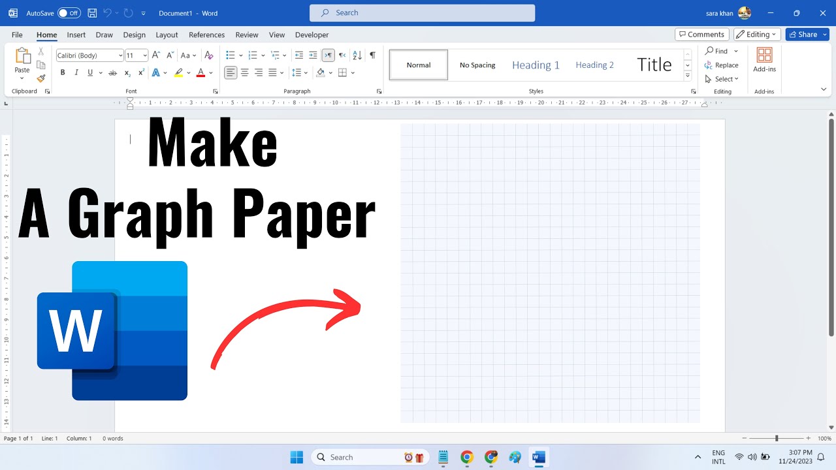Image resolution: width=836 pixels, height=470 pixels.
Task: Click the Paste clipboard icon
Action: coord(22,56)
